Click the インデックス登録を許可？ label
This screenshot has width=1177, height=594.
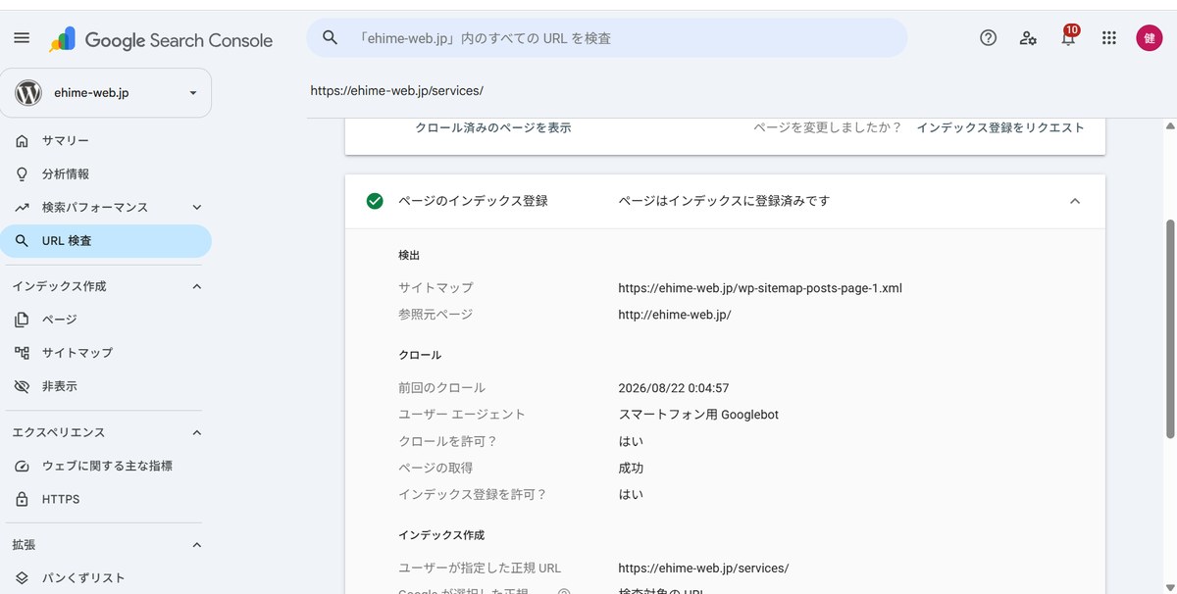[x=473, y=495]
